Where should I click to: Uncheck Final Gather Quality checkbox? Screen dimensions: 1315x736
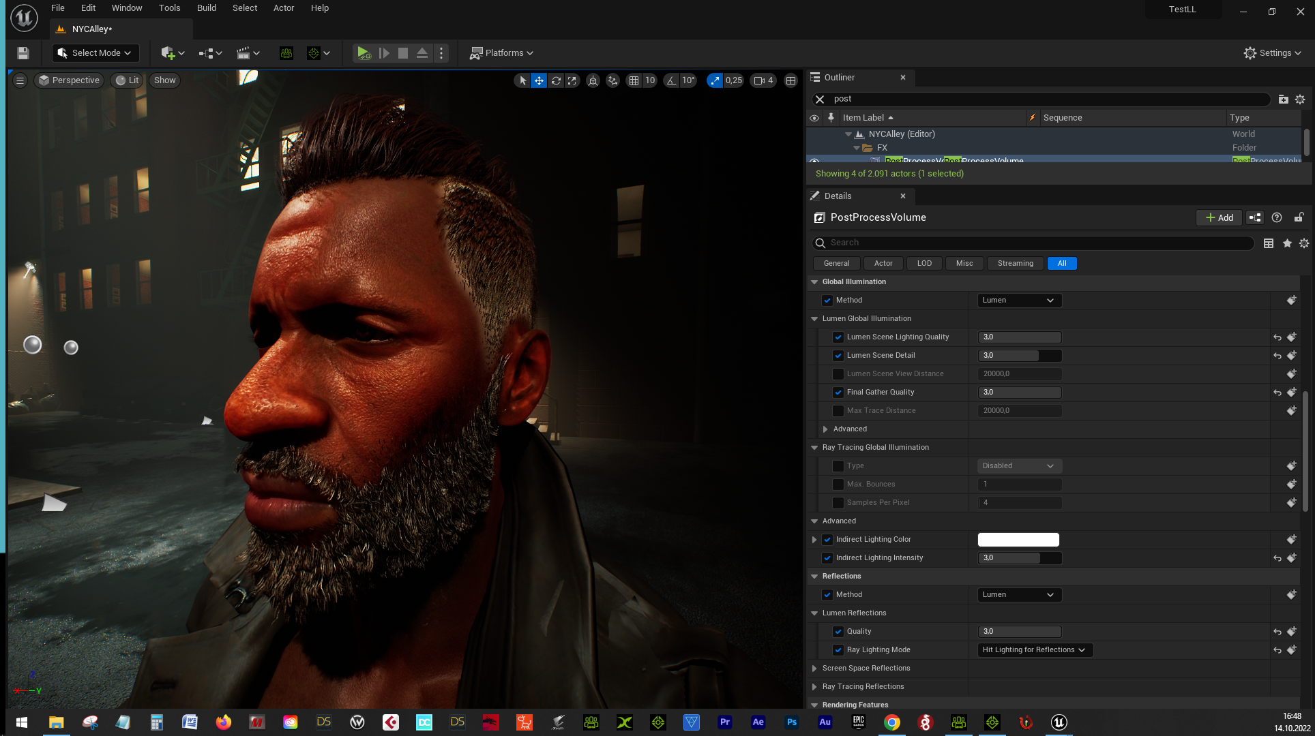click(838, 393)
